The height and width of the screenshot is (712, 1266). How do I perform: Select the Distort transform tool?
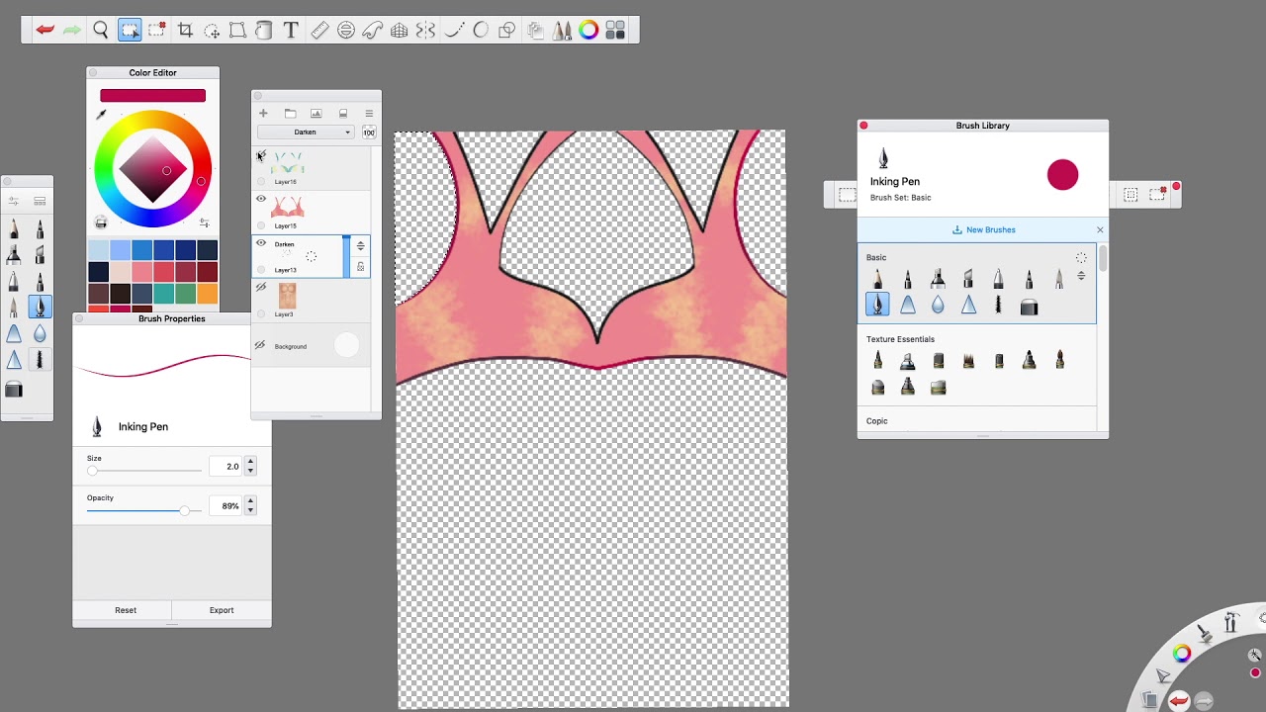click(237, 31)
